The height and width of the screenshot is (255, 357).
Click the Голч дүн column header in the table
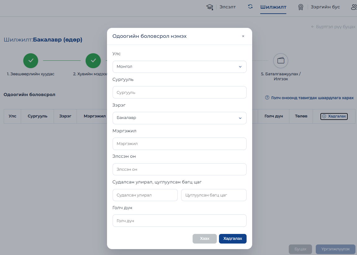(x=274, y=116)
